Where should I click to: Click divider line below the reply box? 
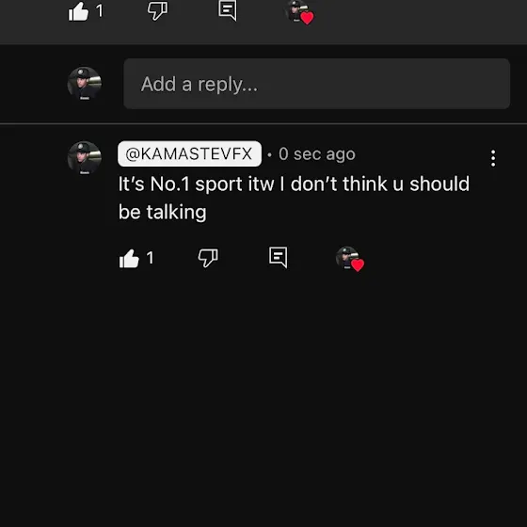pos(263,123)
